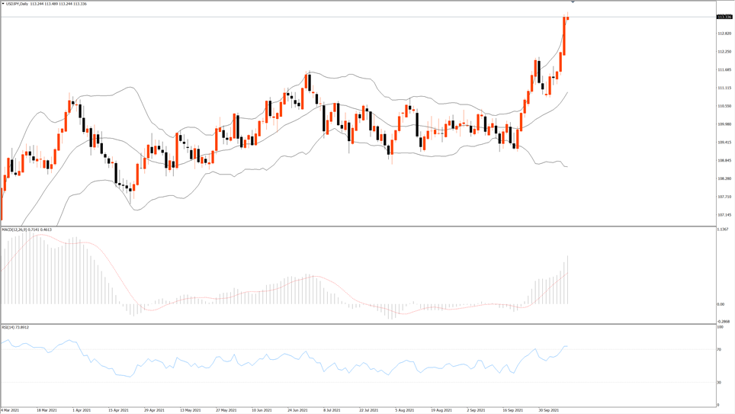Click the chart shift triangle marker at the top
This screenshot has height=414, width=735.
(573, 2)
